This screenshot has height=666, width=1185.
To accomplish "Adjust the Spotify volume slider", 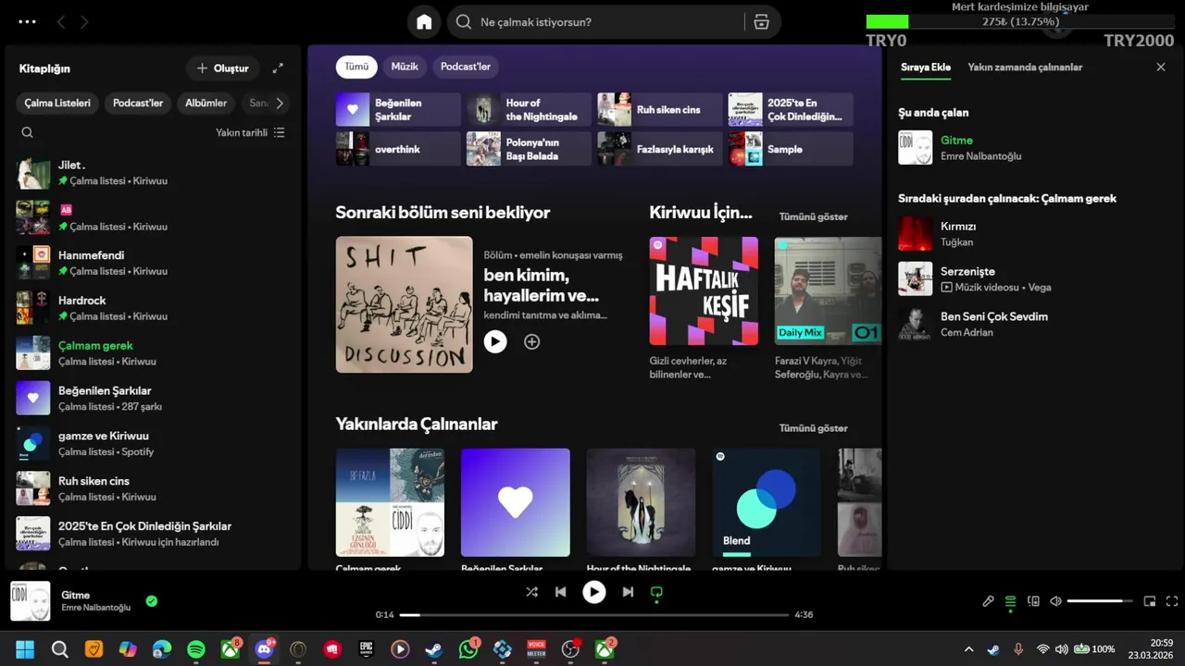I will [x=1100, y=601].
